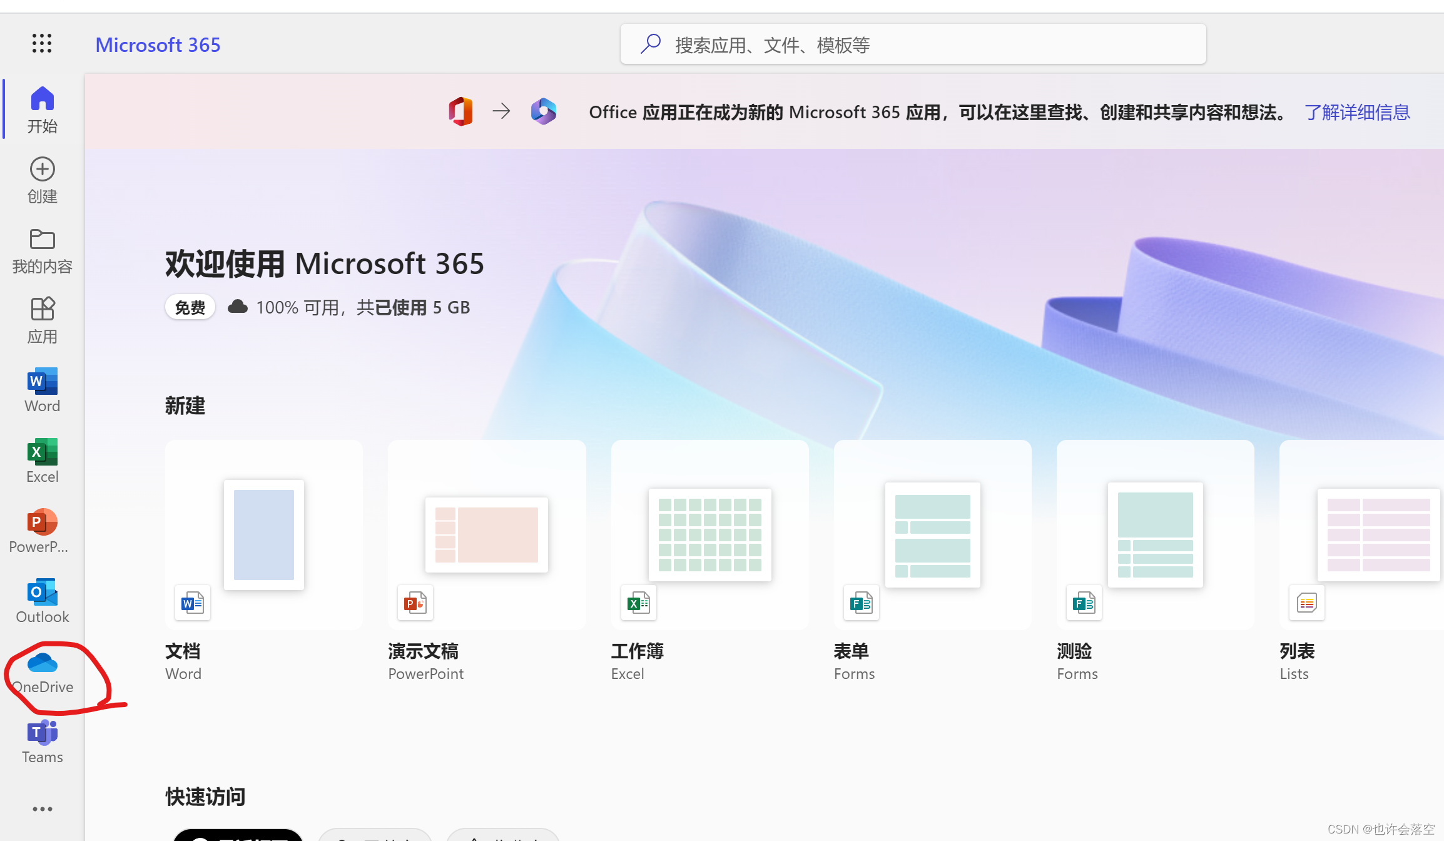
Task: Click the 测验 card title
Action: pyautogui.click(x=1074, y=651)
